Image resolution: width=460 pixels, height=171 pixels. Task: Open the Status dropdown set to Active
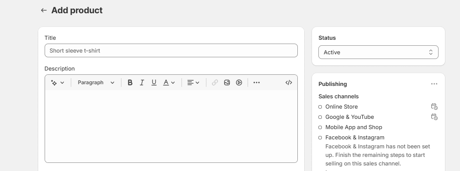click(x=378, y=52)
